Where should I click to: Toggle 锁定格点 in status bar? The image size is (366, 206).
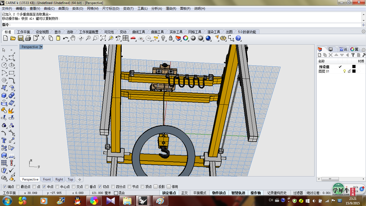169,193
